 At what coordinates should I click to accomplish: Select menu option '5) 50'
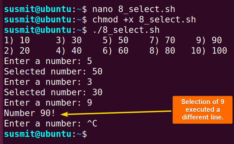pyautogui.click(x=116, y=41)
